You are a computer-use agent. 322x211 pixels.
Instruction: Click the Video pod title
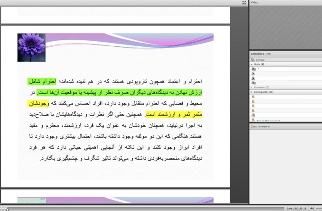254,2
